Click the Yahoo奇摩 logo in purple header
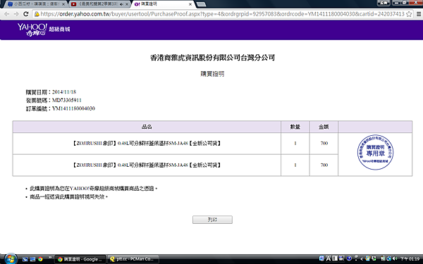Viewport: 423px width, 264px height. pyautogui.click(x=32, y=30)
